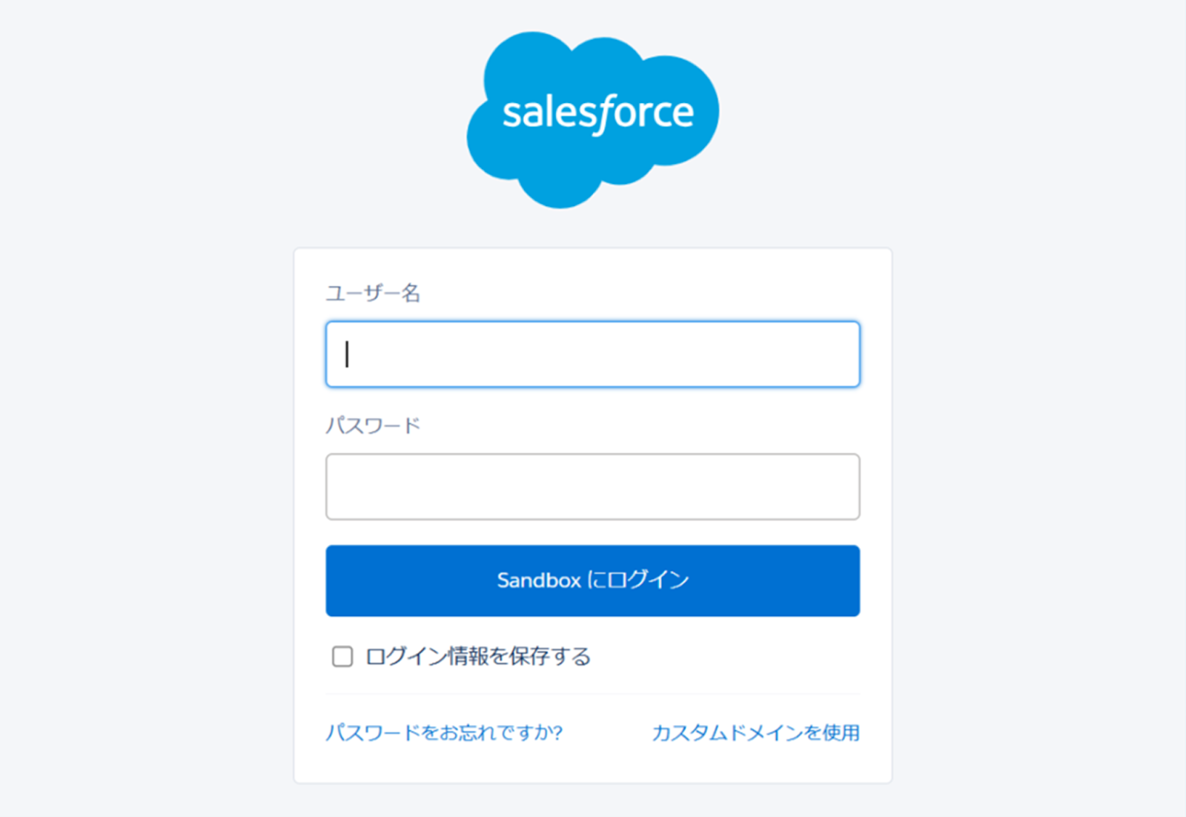Open the パスワードをお忘れですか? link

point(444,732)
